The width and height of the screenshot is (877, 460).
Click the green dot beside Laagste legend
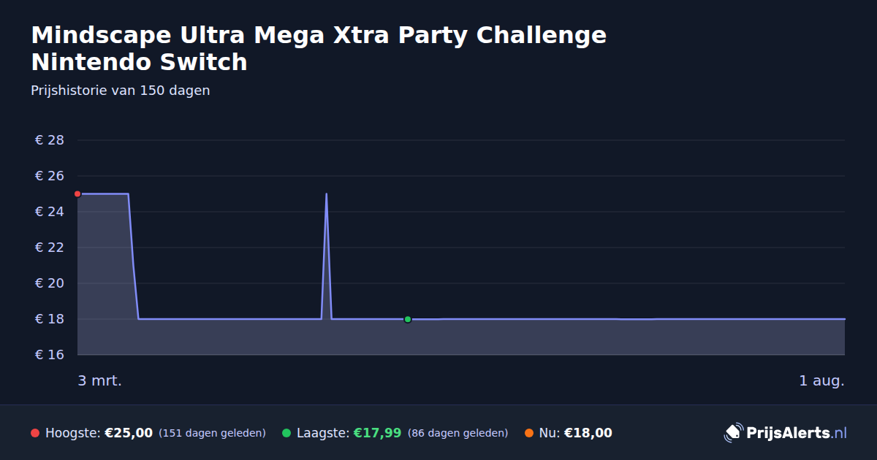click(286, 433)
